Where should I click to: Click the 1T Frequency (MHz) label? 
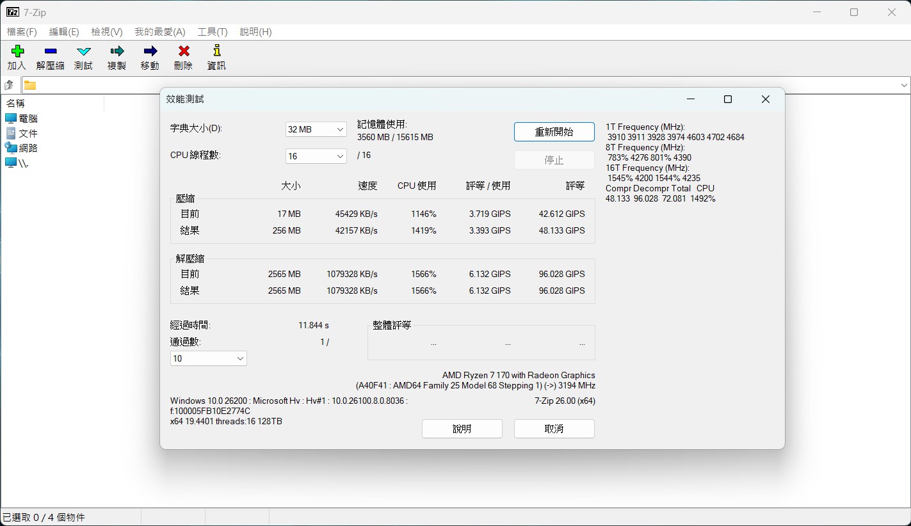click(645, 127)
